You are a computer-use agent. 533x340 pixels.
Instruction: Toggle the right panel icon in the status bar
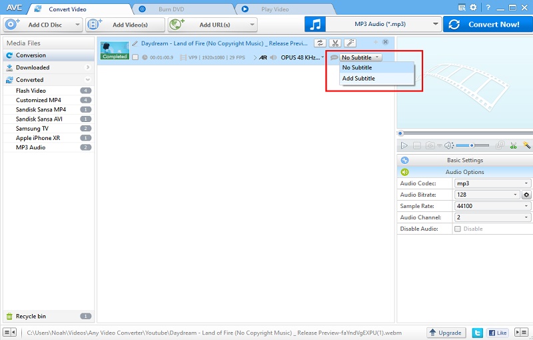pos(521,332)
